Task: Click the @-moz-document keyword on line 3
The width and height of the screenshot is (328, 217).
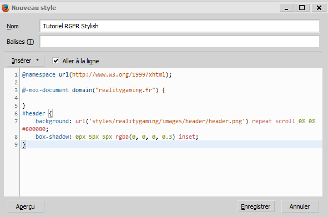Action: click(46, 90)
